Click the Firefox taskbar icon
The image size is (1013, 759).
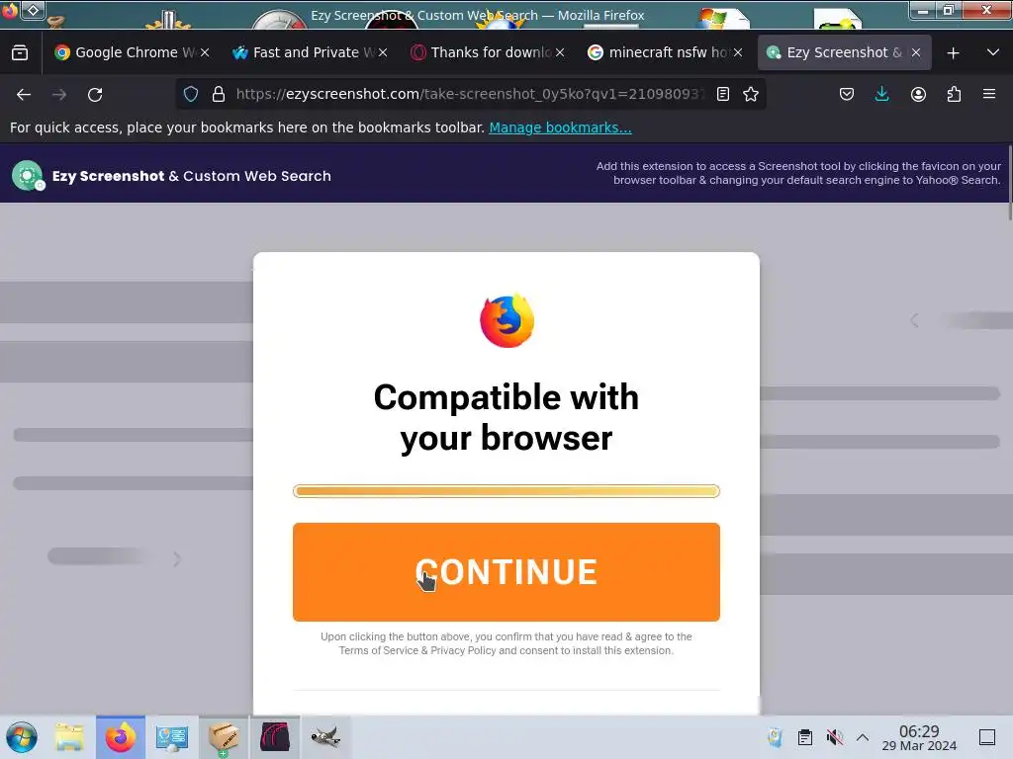click(x=121, y=737)
